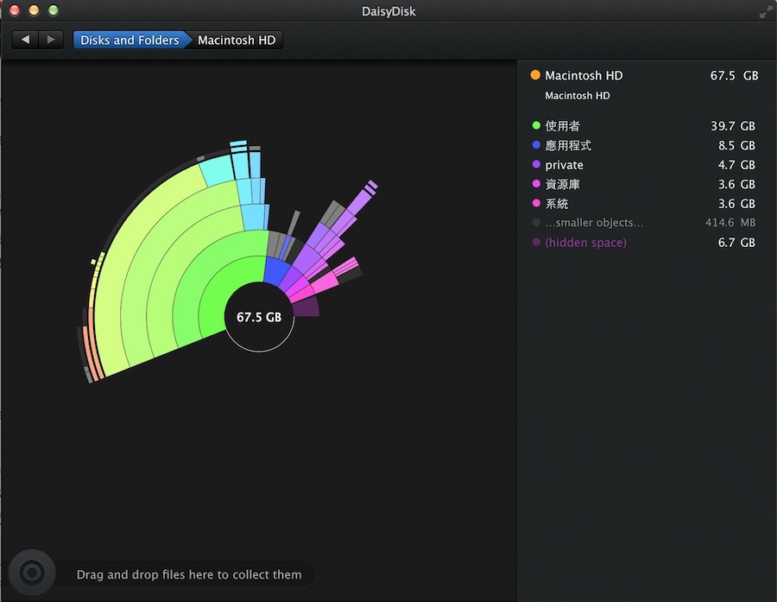
Task: Click the large green sunburst segment
Action: (164, 259)
